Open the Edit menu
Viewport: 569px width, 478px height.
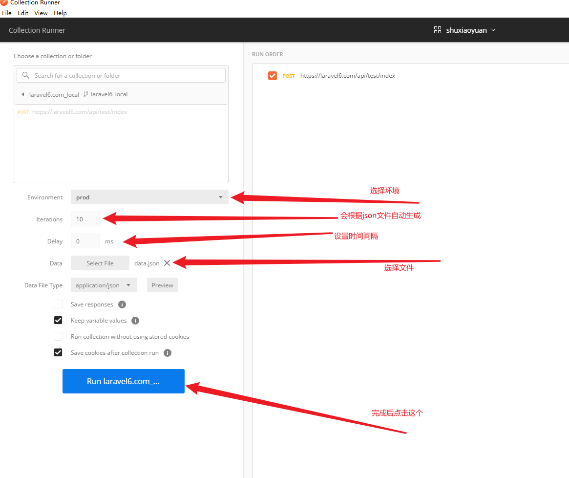[x=23, y=13]
